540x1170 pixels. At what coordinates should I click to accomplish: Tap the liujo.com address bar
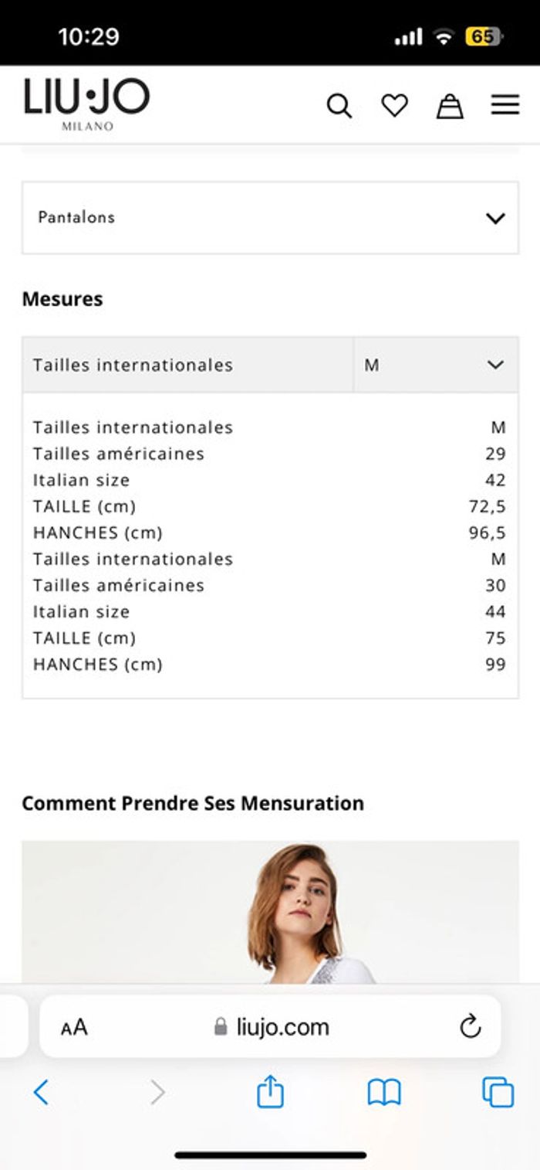(272, 1027)
